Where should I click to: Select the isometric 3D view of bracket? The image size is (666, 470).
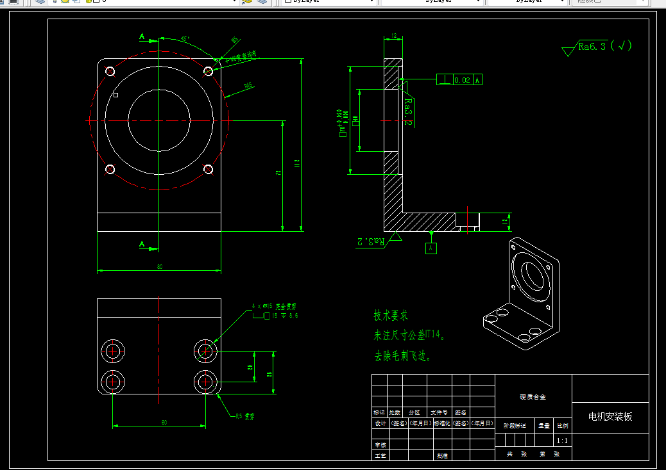(x=521, y=294)
